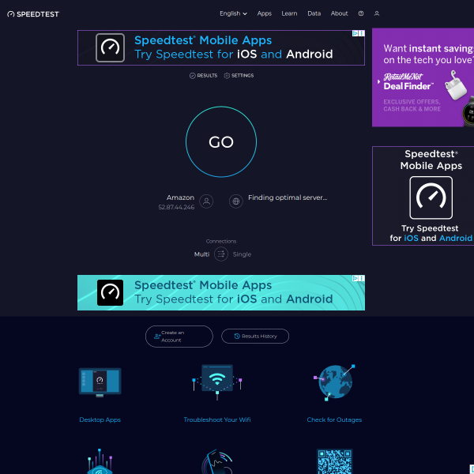Screen dimensions: 474x474
Task: Open the Apps menu
Action: (264, 13)
